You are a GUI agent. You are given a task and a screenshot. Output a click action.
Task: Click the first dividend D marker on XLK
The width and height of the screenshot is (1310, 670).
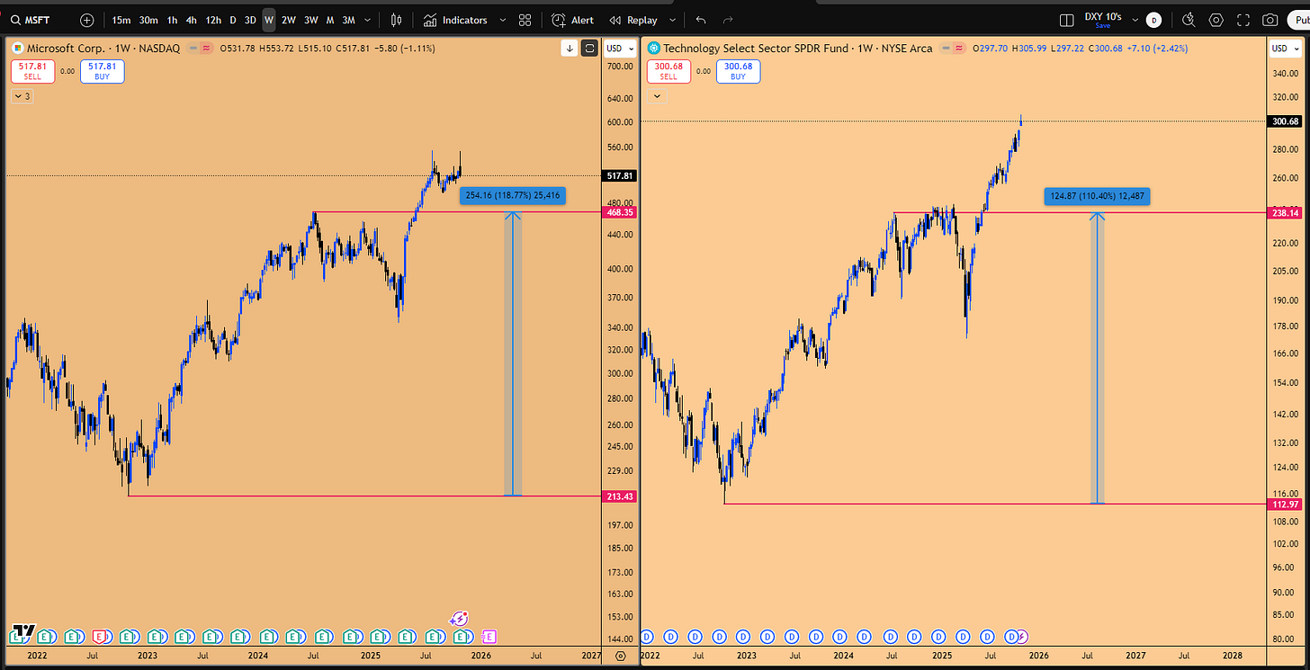(x=647, y=636)
